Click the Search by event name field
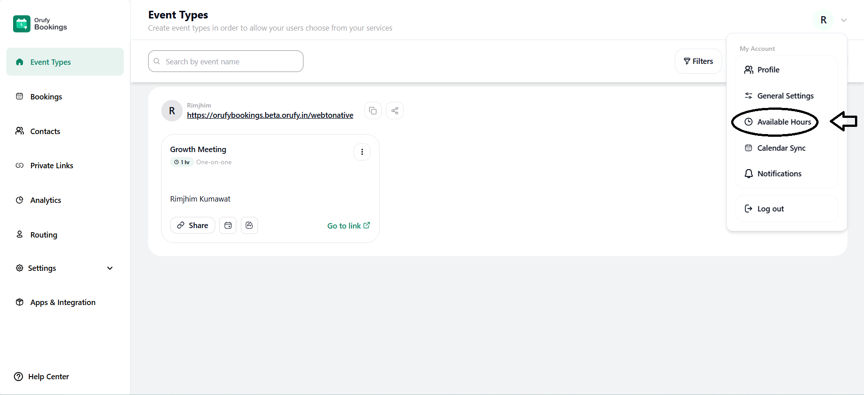The height and width of the screenshot is (395, 864). 226,62
